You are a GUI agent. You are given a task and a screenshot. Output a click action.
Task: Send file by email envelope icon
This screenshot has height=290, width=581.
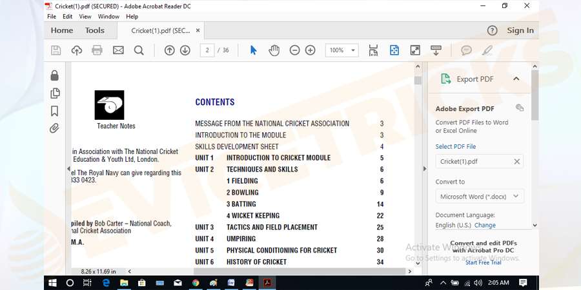point(118,50)
